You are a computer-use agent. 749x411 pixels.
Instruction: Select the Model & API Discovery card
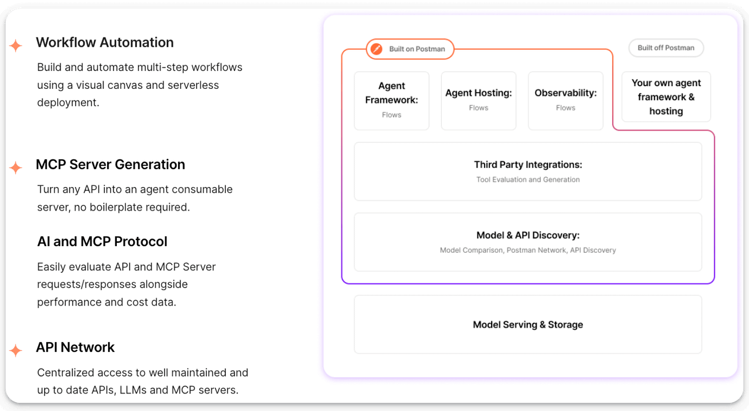pyautogui.click(x=528, y=242)
